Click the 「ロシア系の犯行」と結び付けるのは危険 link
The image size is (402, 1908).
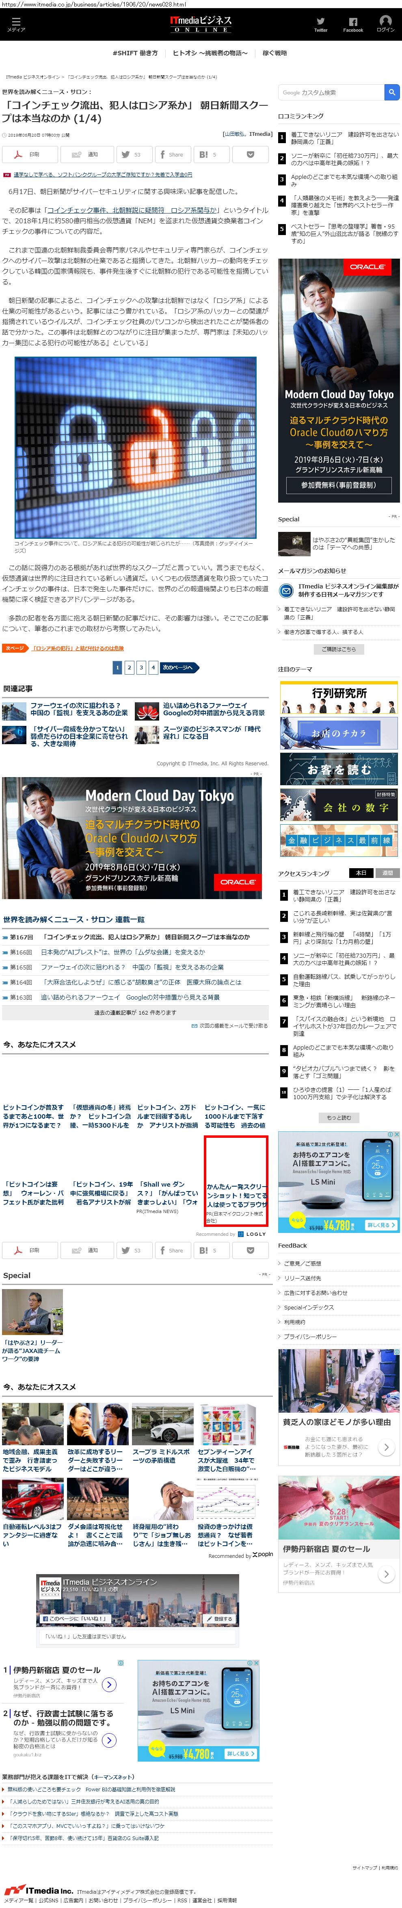(x=78, y=648)
